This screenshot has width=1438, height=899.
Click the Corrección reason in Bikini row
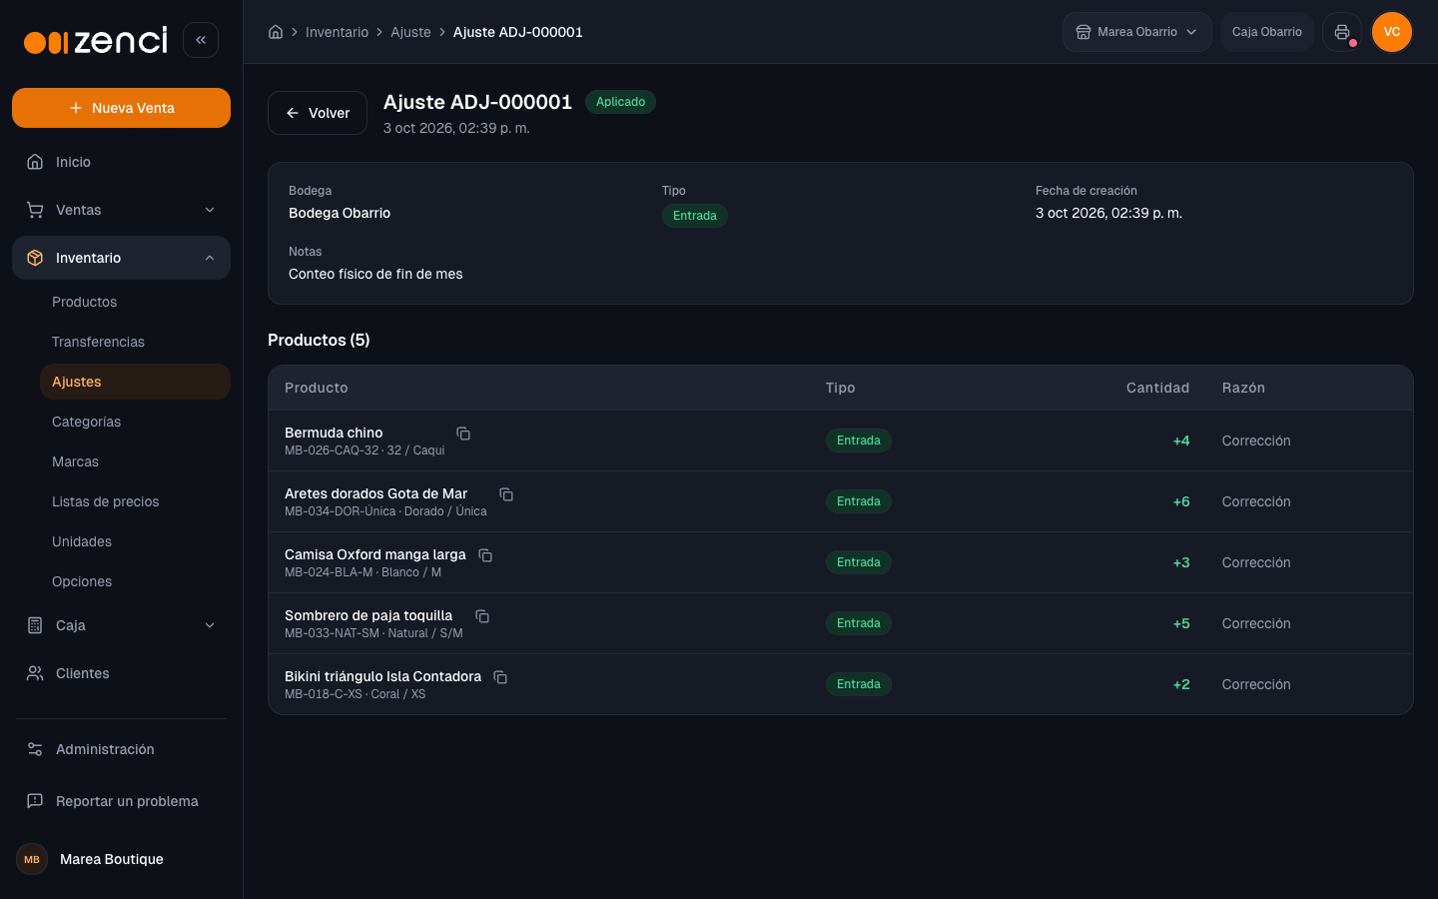click(1256, 684)
